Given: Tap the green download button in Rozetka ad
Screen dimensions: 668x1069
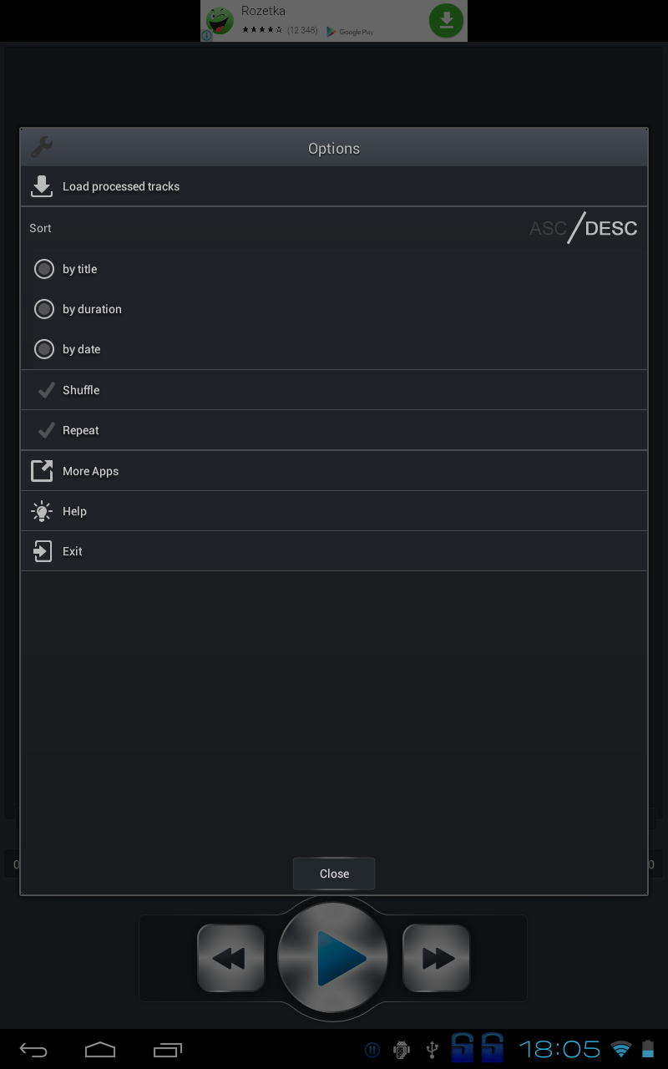Looking at the screenshot, I should pos(447,21).
